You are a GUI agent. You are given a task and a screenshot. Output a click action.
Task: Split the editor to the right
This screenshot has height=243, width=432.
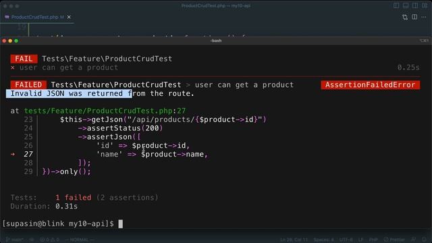414,17
